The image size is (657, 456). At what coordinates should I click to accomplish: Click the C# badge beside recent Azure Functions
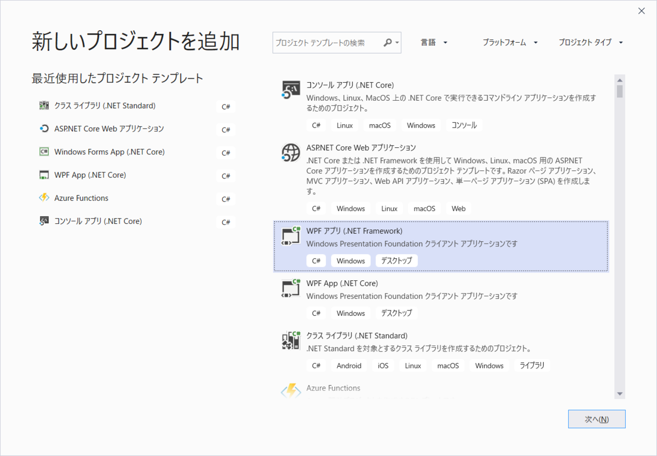pyautogui.click(x=226, y=199)
